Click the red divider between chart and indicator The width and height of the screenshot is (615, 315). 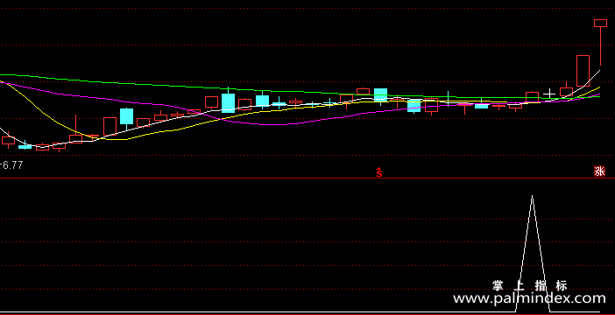pyautogui.click(x=307, y=178)
